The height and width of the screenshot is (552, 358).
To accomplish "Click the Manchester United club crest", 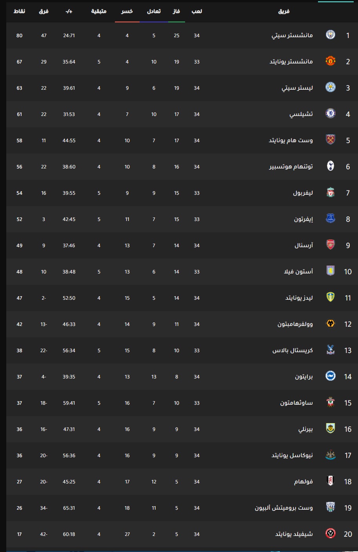I will tap(331, 62).
